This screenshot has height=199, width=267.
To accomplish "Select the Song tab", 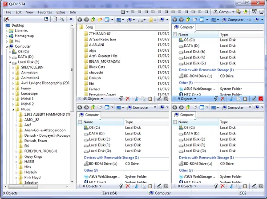I will 86,27.
